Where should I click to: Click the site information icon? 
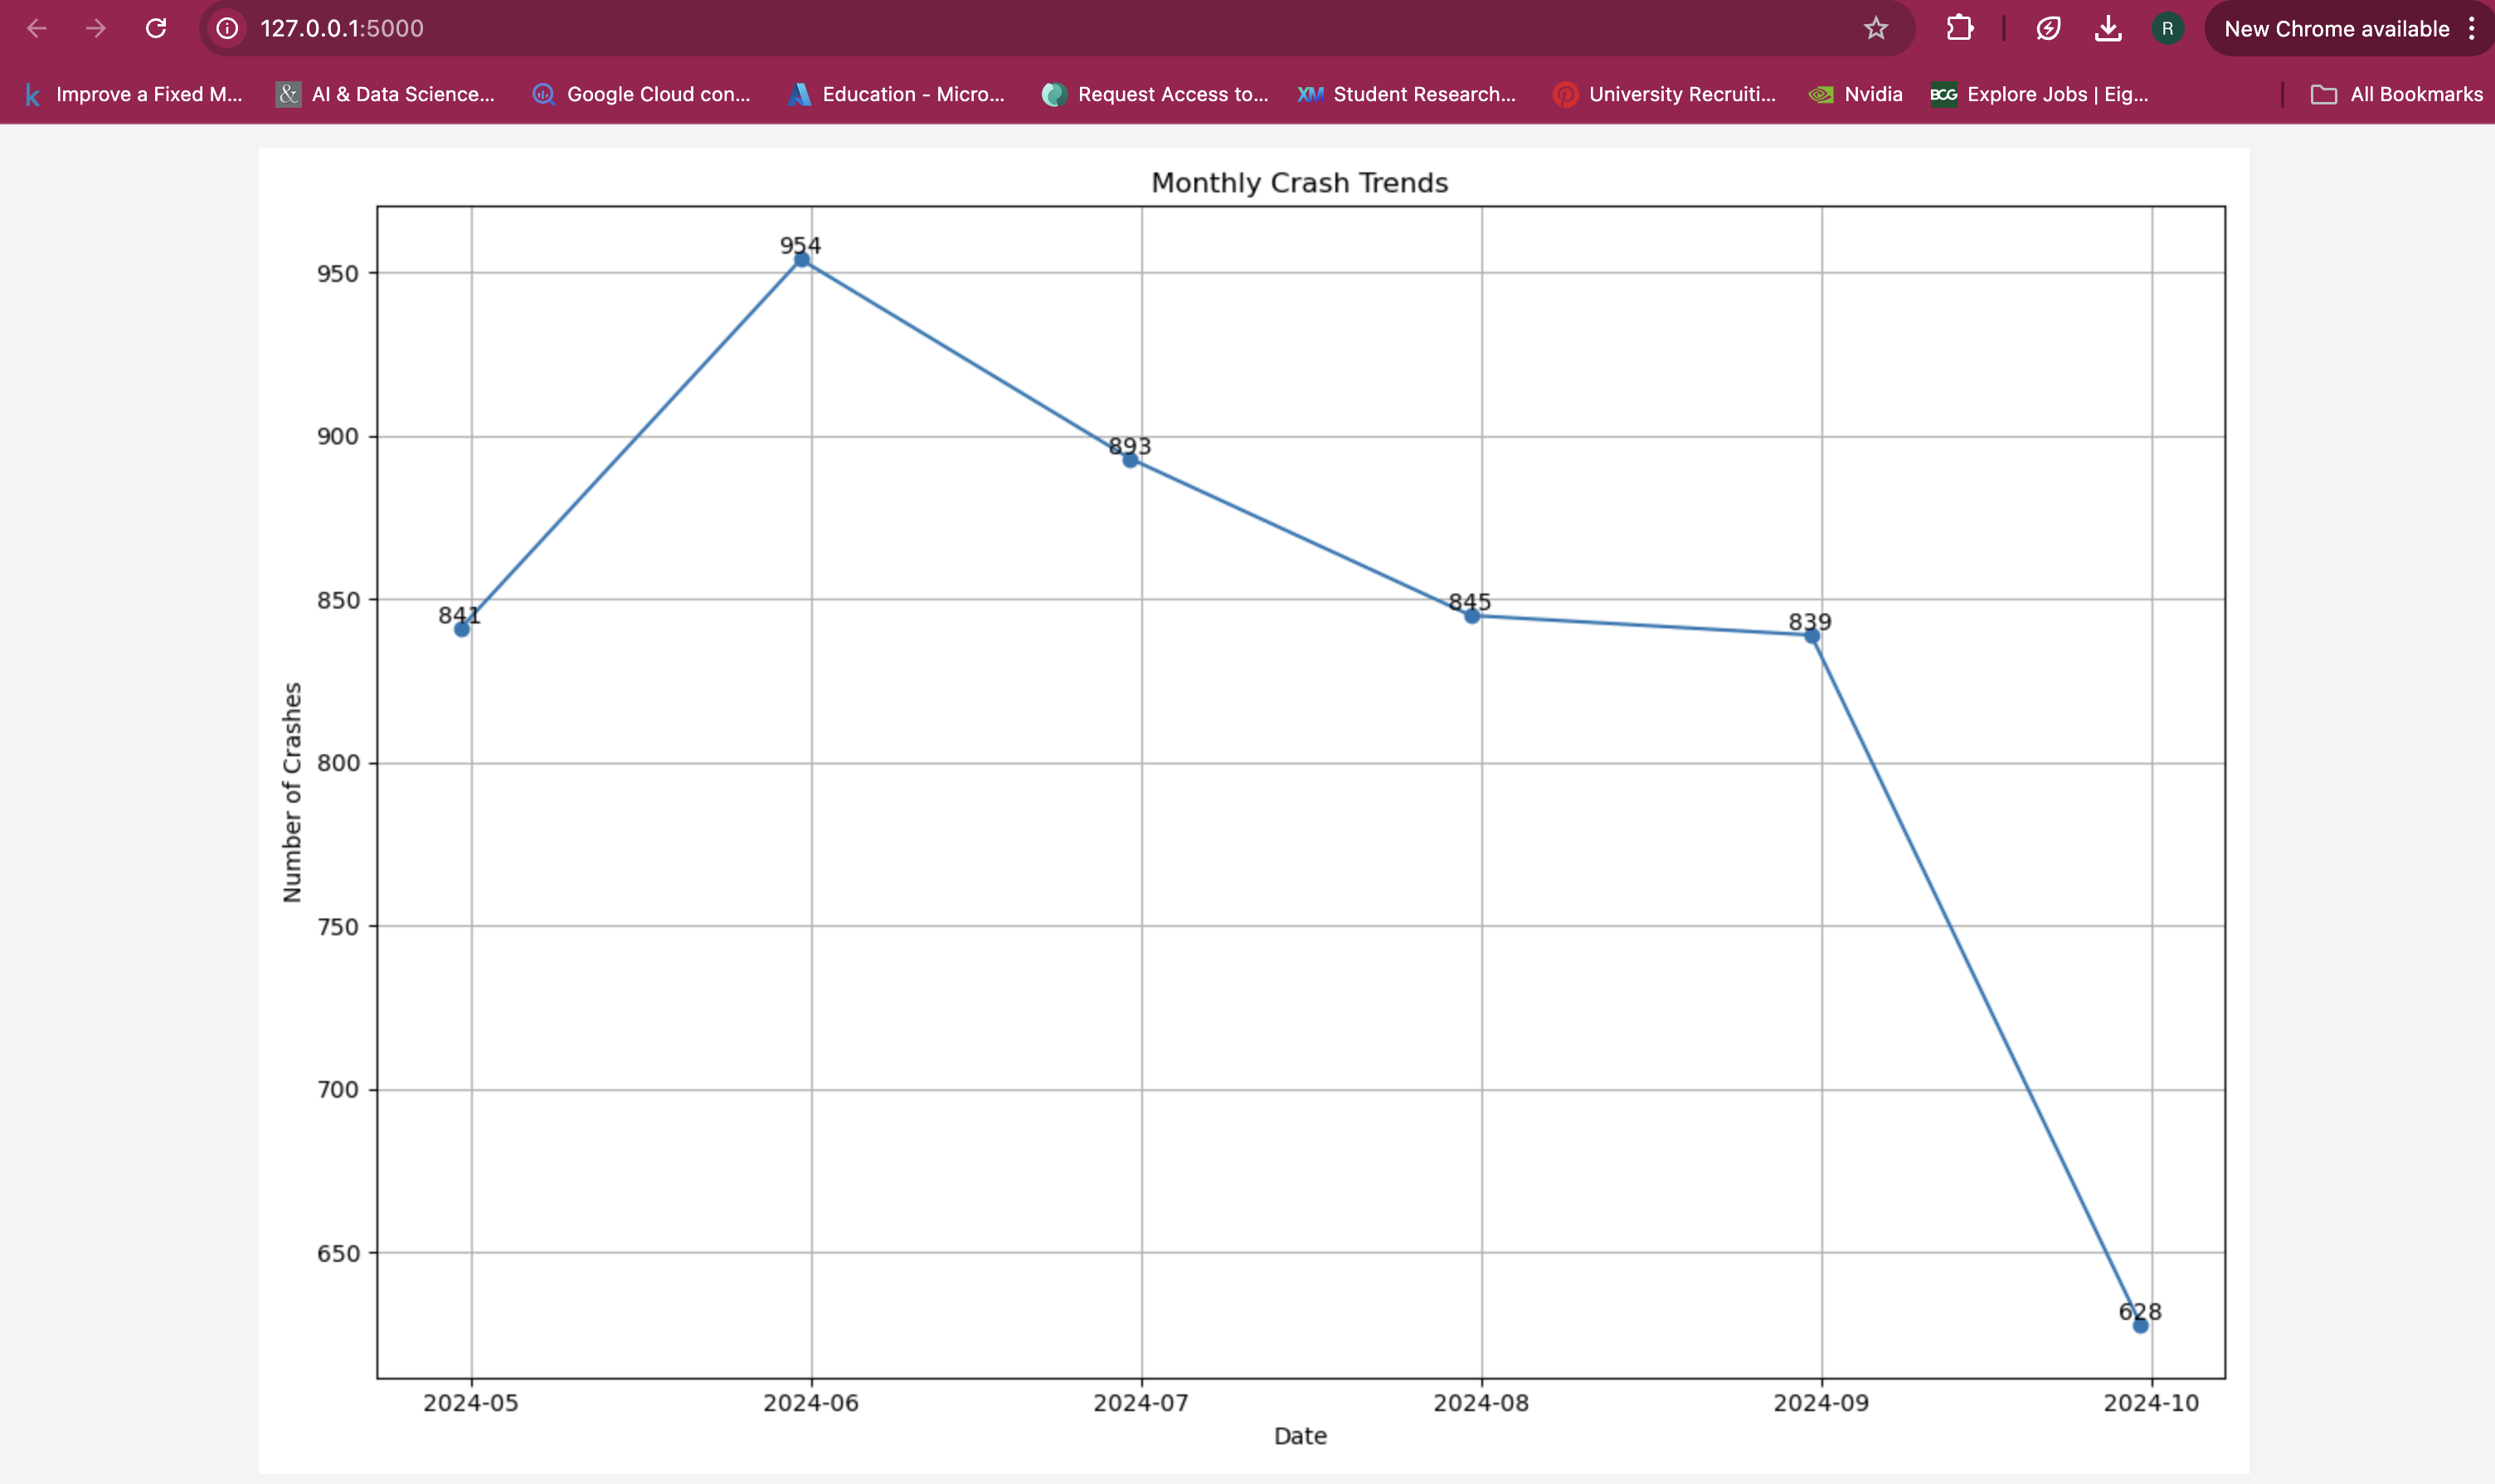228,28
